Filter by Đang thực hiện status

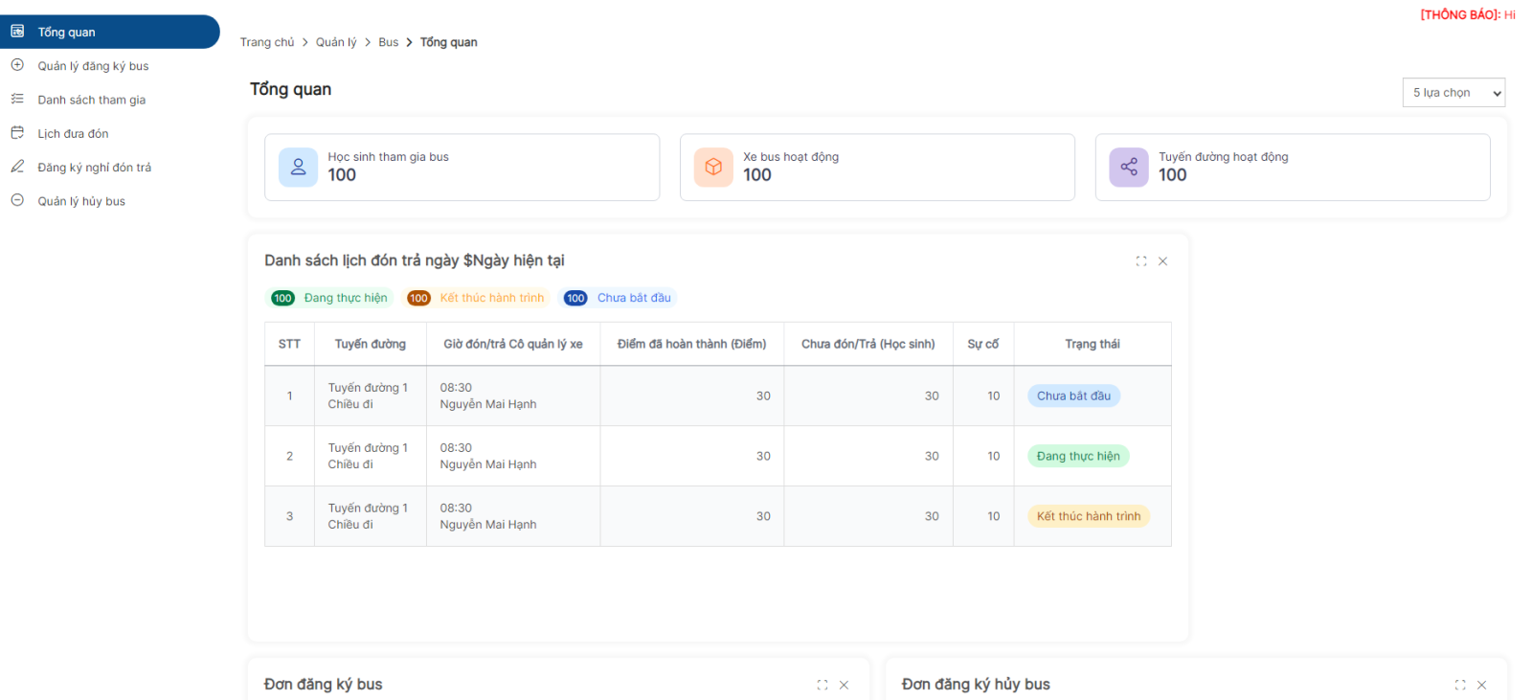[331, 298]
